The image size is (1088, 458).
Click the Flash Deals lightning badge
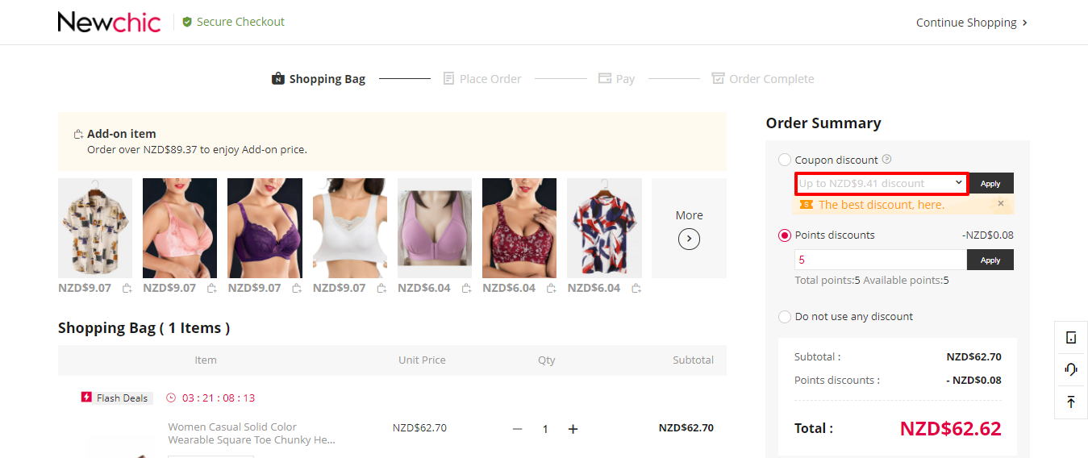pyautogui.click(x=87, y=398)
